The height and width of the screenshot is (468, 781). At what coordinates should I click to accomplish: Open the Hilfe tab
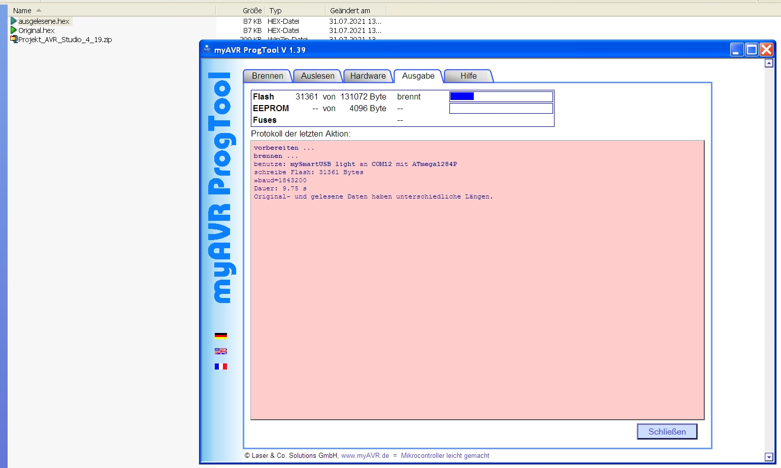point(469,76)
